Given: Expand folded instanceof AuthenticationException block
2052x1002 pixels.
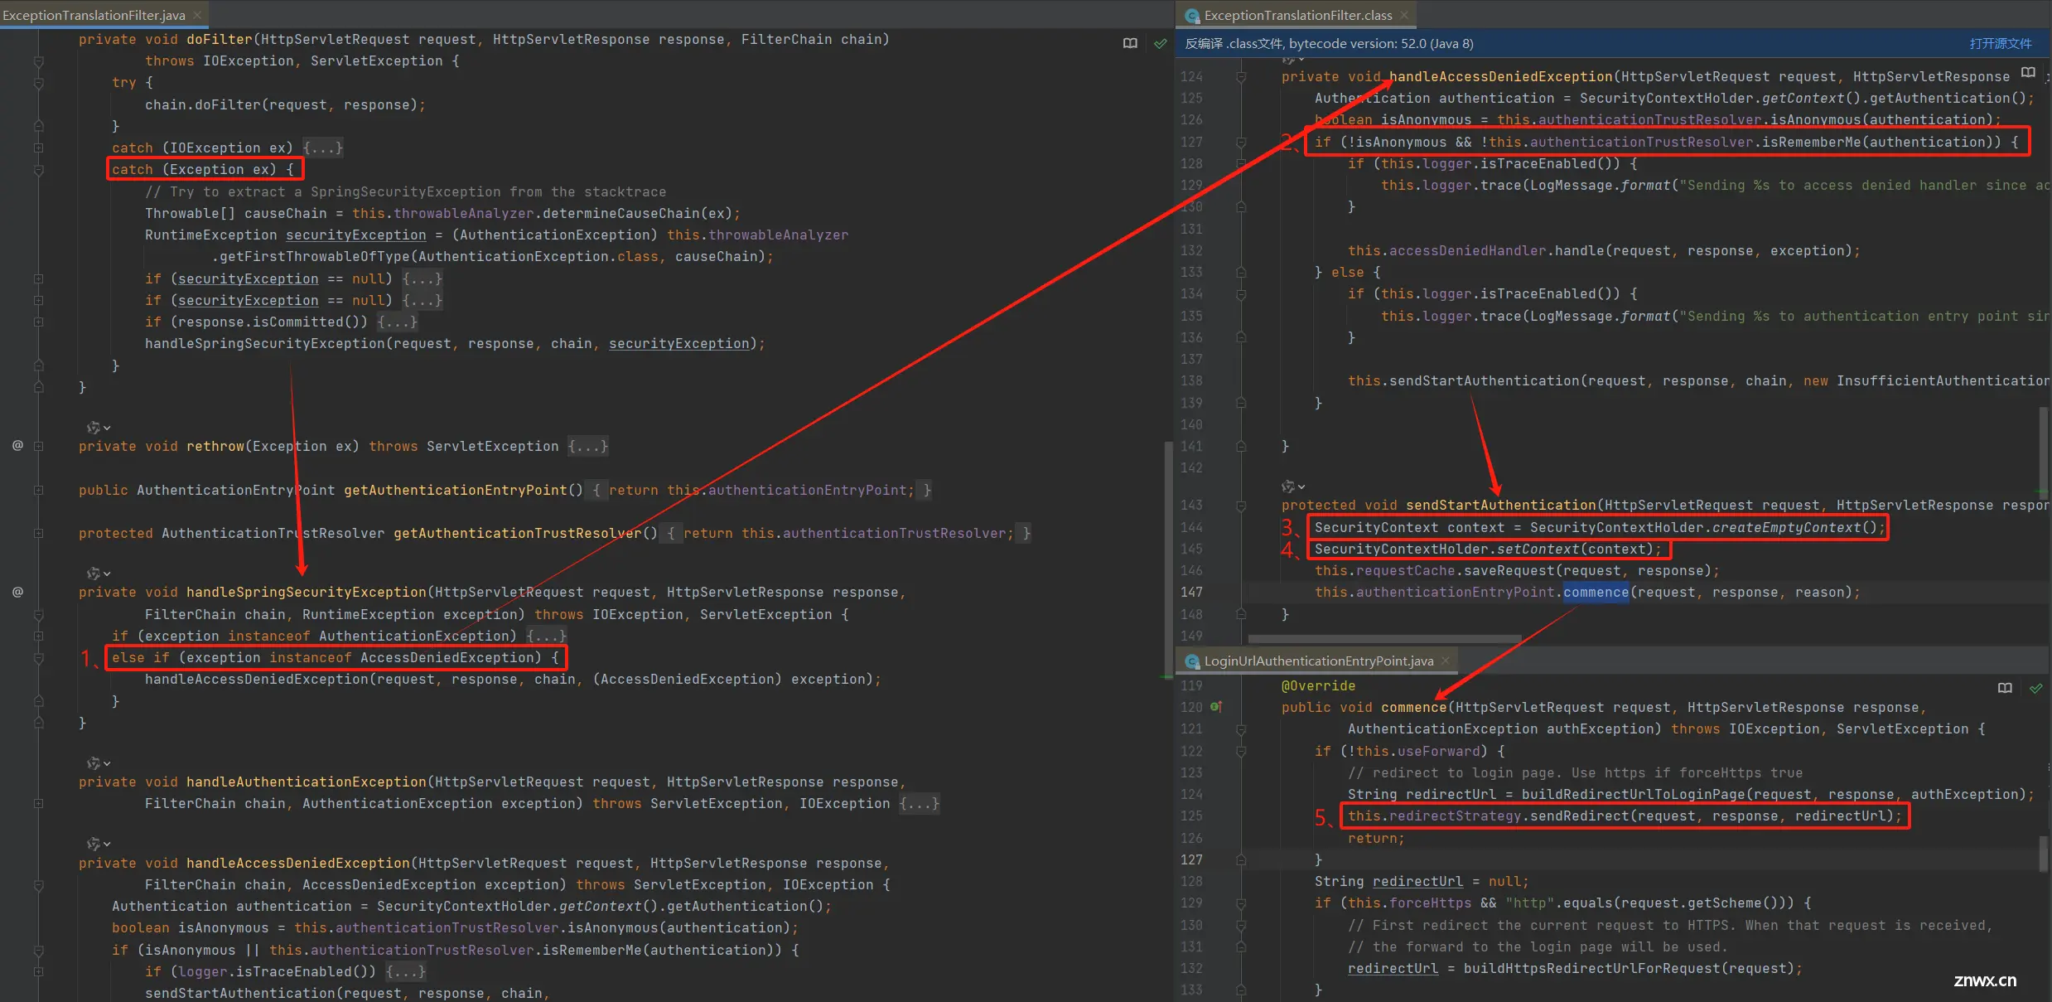Looking at the screenshot, I should pos(547,636).
